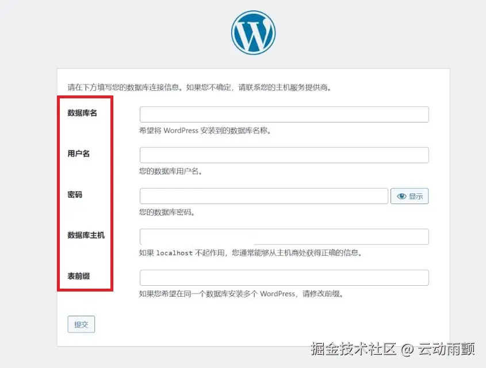Click hint text about WordPress 安装到的数据库名称

click(205, 131)
